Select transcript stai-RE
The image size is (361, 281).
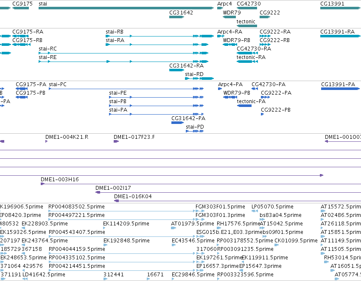[x=123, y=62]
